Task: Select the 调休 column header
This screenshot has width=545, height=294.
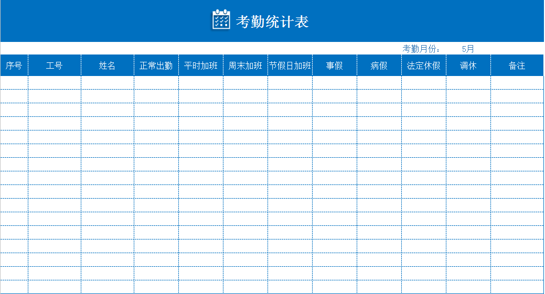Action: tap(468, 66)
